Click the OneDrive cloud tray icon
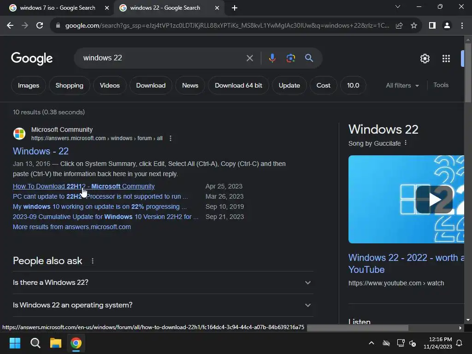The height and width of the screenshot is (354, 472). 386,343
